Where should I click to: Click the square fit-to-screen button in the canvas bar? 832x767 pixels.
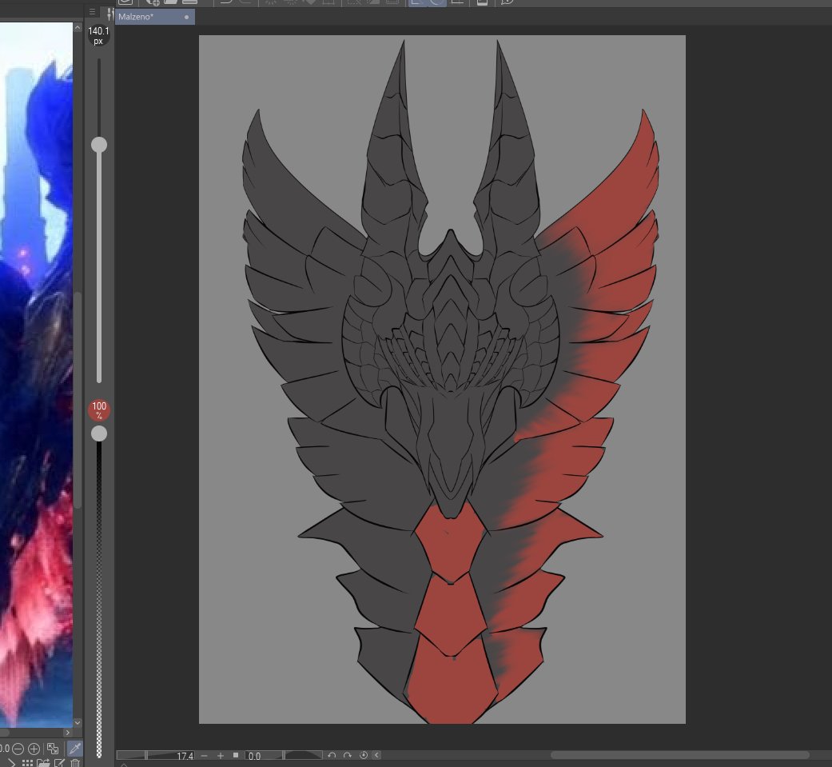tap(236, 755)
